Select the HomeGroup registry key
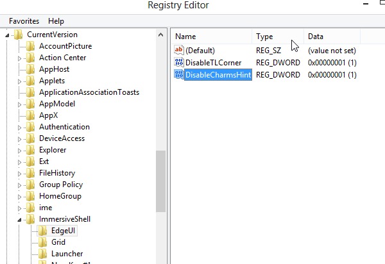 tap(60, 196)
